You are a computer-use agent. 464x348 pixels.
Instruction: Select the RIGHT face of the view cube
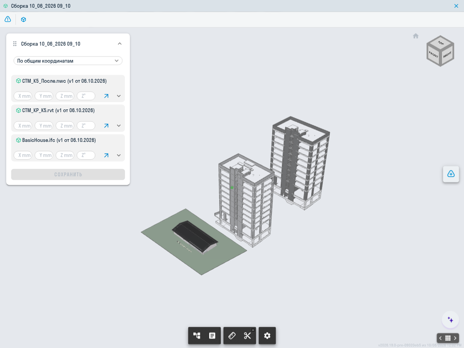click(x=447, y=55)
